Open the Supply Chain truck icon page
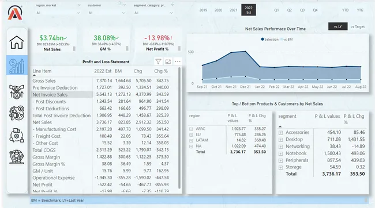Image resolution: width=375 pixels, height=208 pixels. pyautogui.click(x=17, y=136)
